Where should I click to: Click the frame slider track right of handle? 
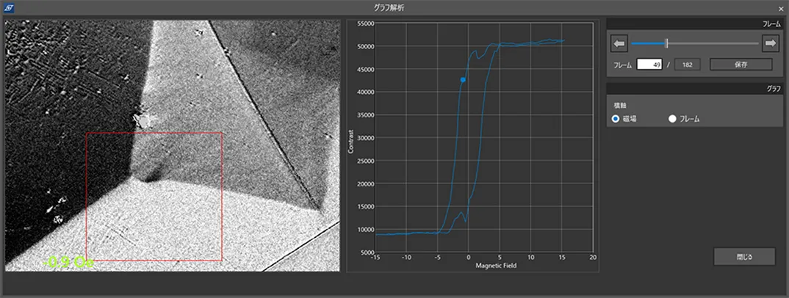coord(713,44)
